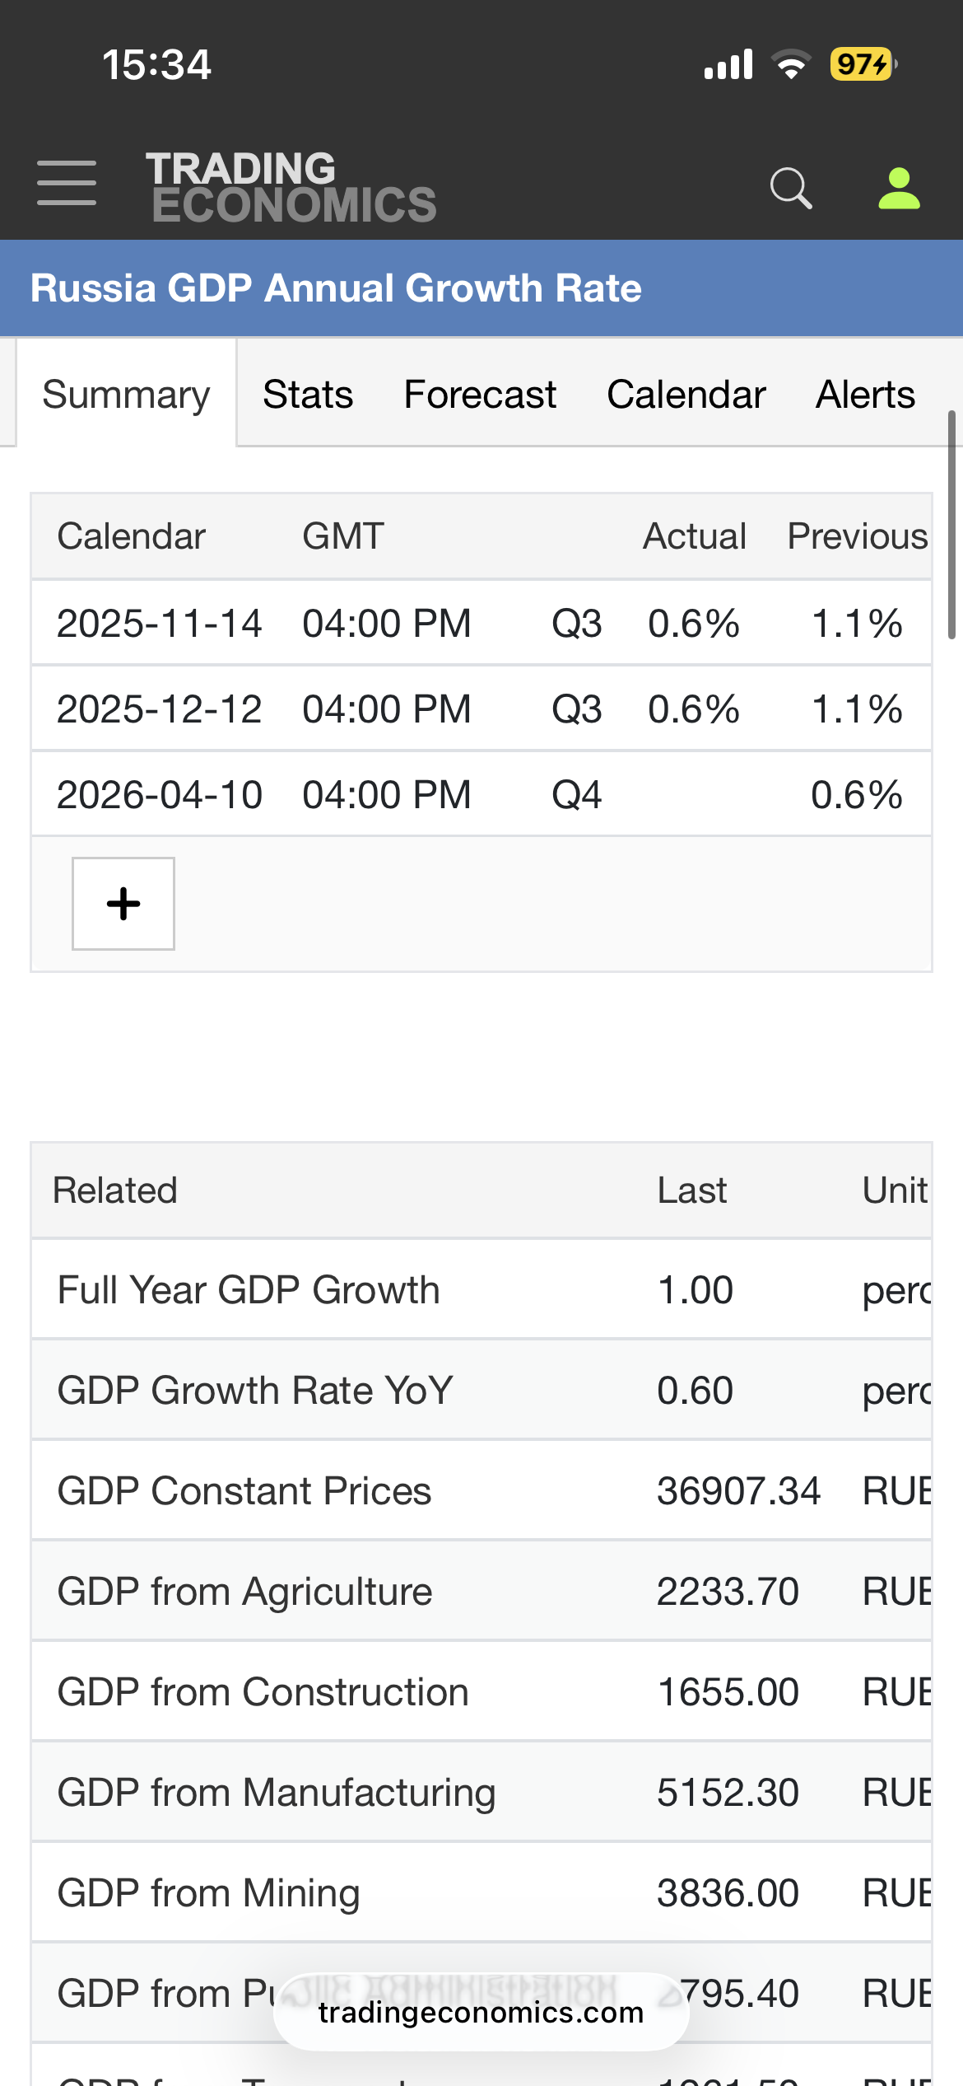Expand calendar rows with the plus button

[123, 904]
